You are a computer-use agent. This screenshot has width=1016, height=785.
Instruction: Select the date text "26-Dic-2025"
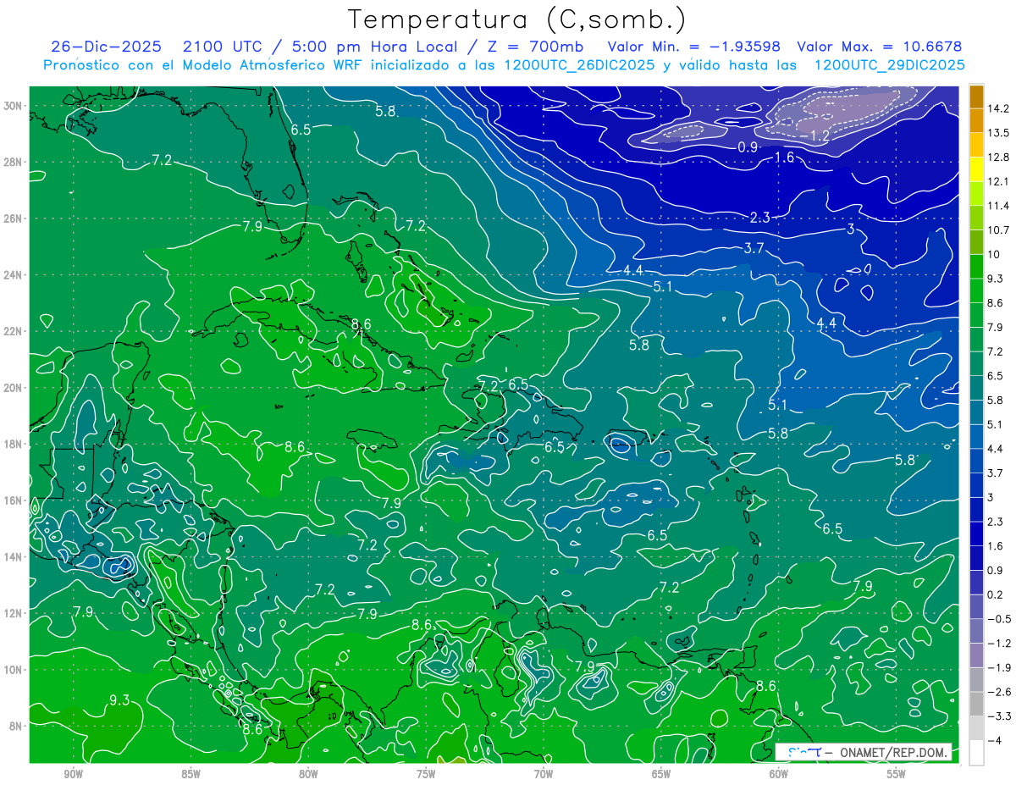point(105,46)
